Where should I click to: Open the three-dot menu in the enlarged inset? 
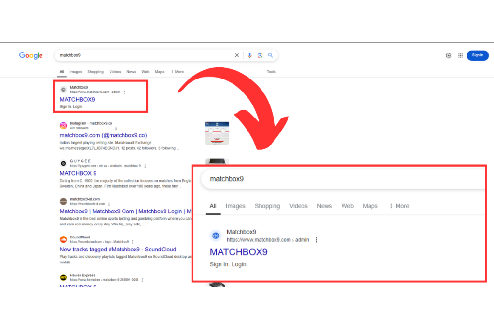pos(316,240)
